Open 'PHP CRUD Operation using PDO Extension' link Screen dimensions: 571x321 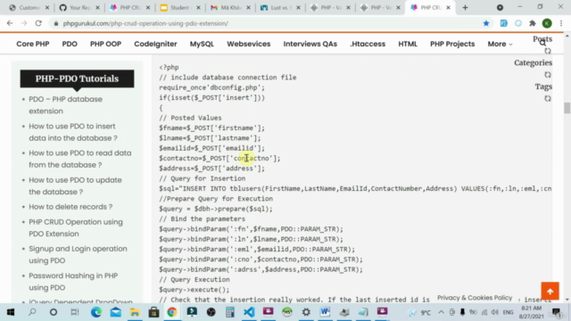coord(76,228)
